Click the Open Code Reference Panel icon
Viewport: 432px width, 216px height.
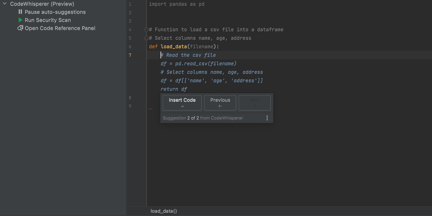(x=20, y=28)
